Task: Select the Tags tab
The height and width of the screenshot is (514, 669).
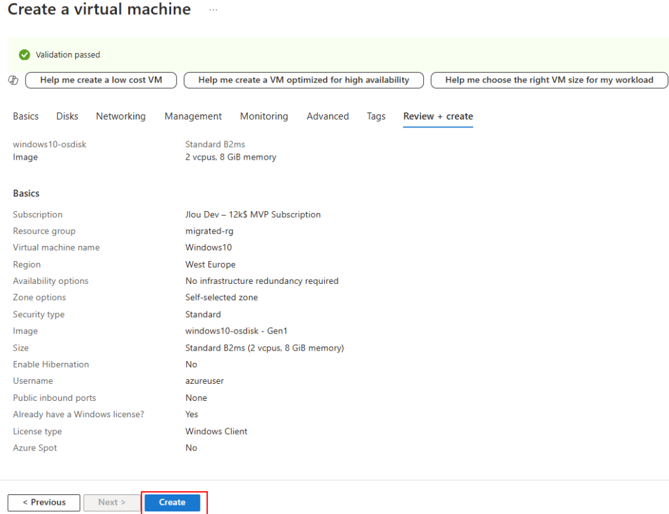Action: coord(376,116)
